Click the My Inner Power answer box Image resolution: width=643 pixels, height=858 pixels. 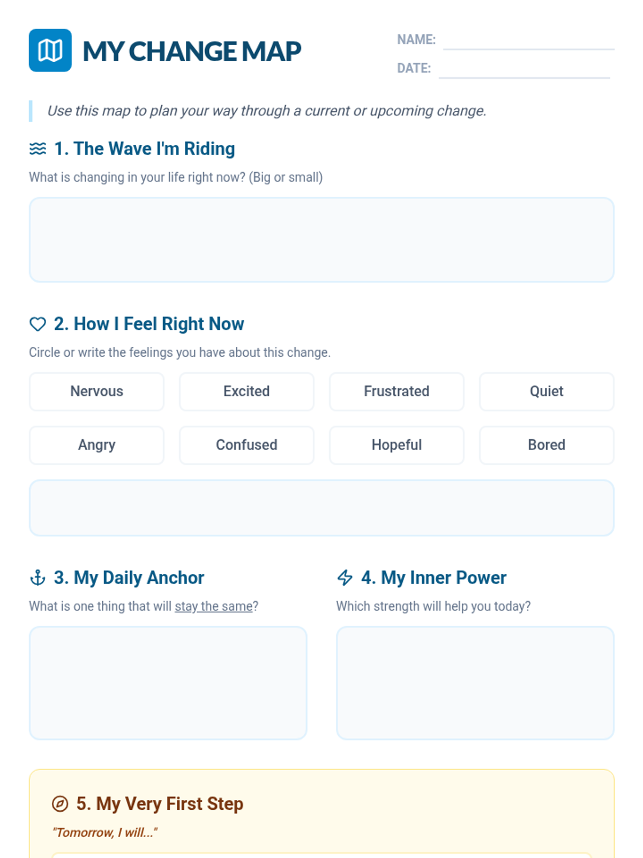coord(475,683)
